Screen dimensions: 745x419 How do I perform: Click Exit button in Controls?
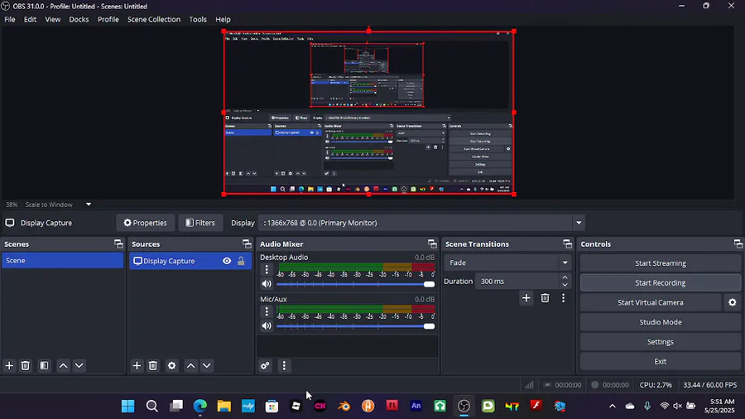(660, 361)
